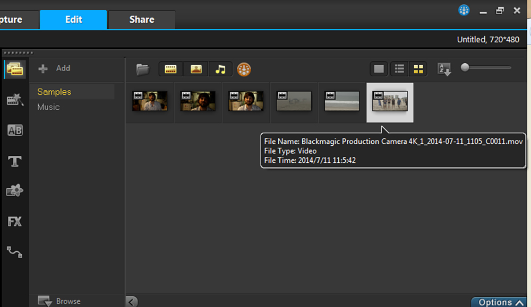Screen dimensions: 531x307
Task: Click the Browse button
Action: [x=59, y=301]
